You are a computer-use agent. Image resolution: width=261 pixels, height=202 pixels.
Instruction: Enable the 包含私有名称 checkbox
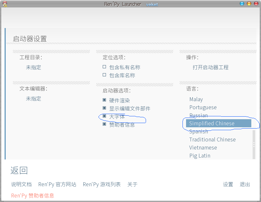pos(104,67)
